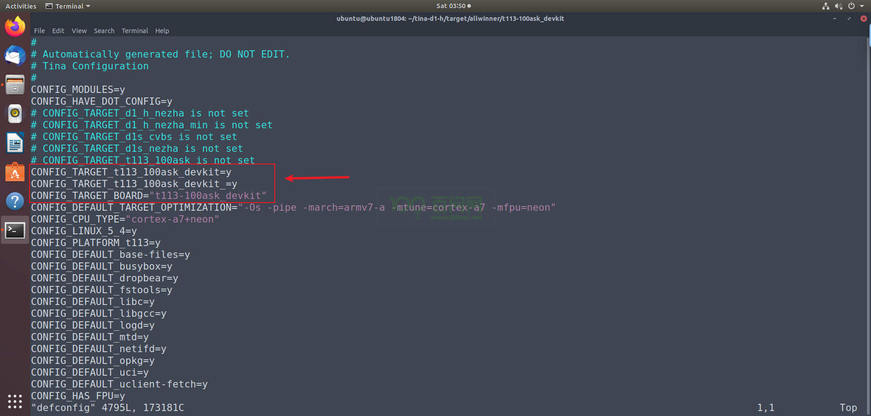Open Ubuntu Software from the dock
871x416 pixels.
15,172
